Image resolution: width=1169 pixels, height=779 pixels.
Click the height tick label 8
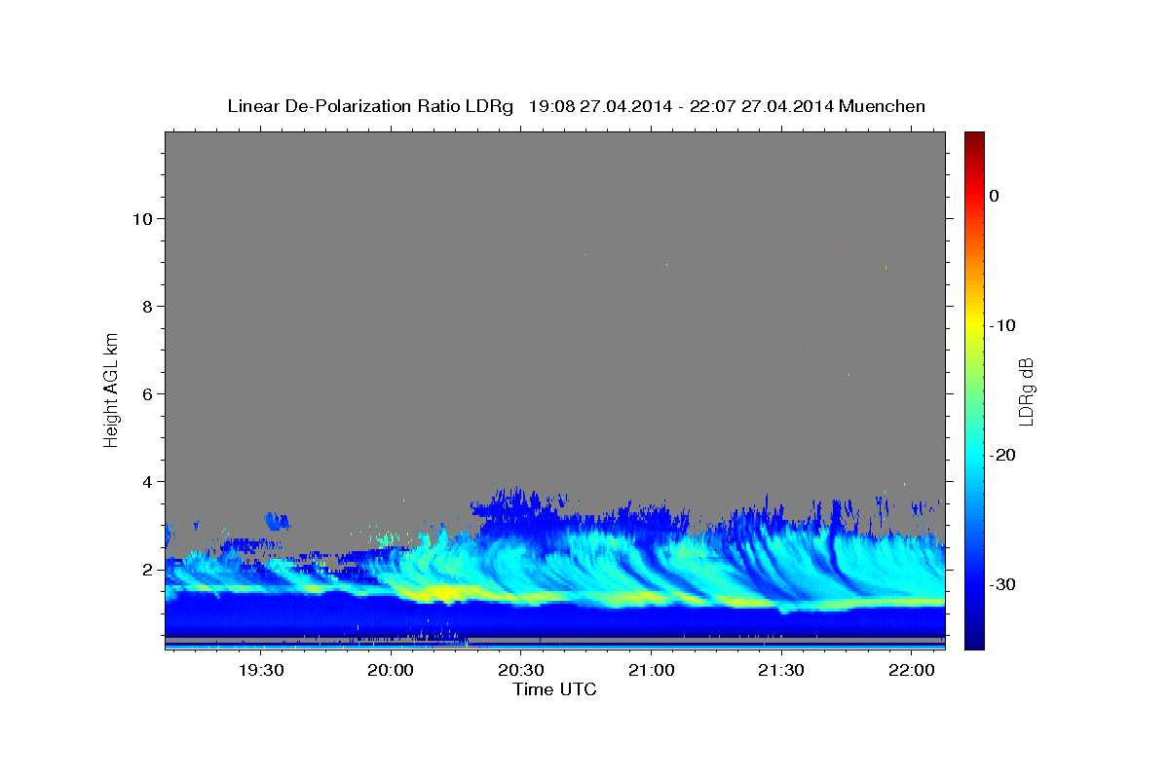pos(148,306)
